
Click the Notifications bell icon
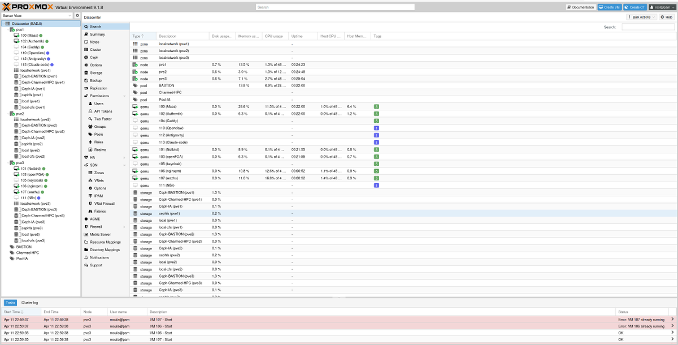(86, 257)
